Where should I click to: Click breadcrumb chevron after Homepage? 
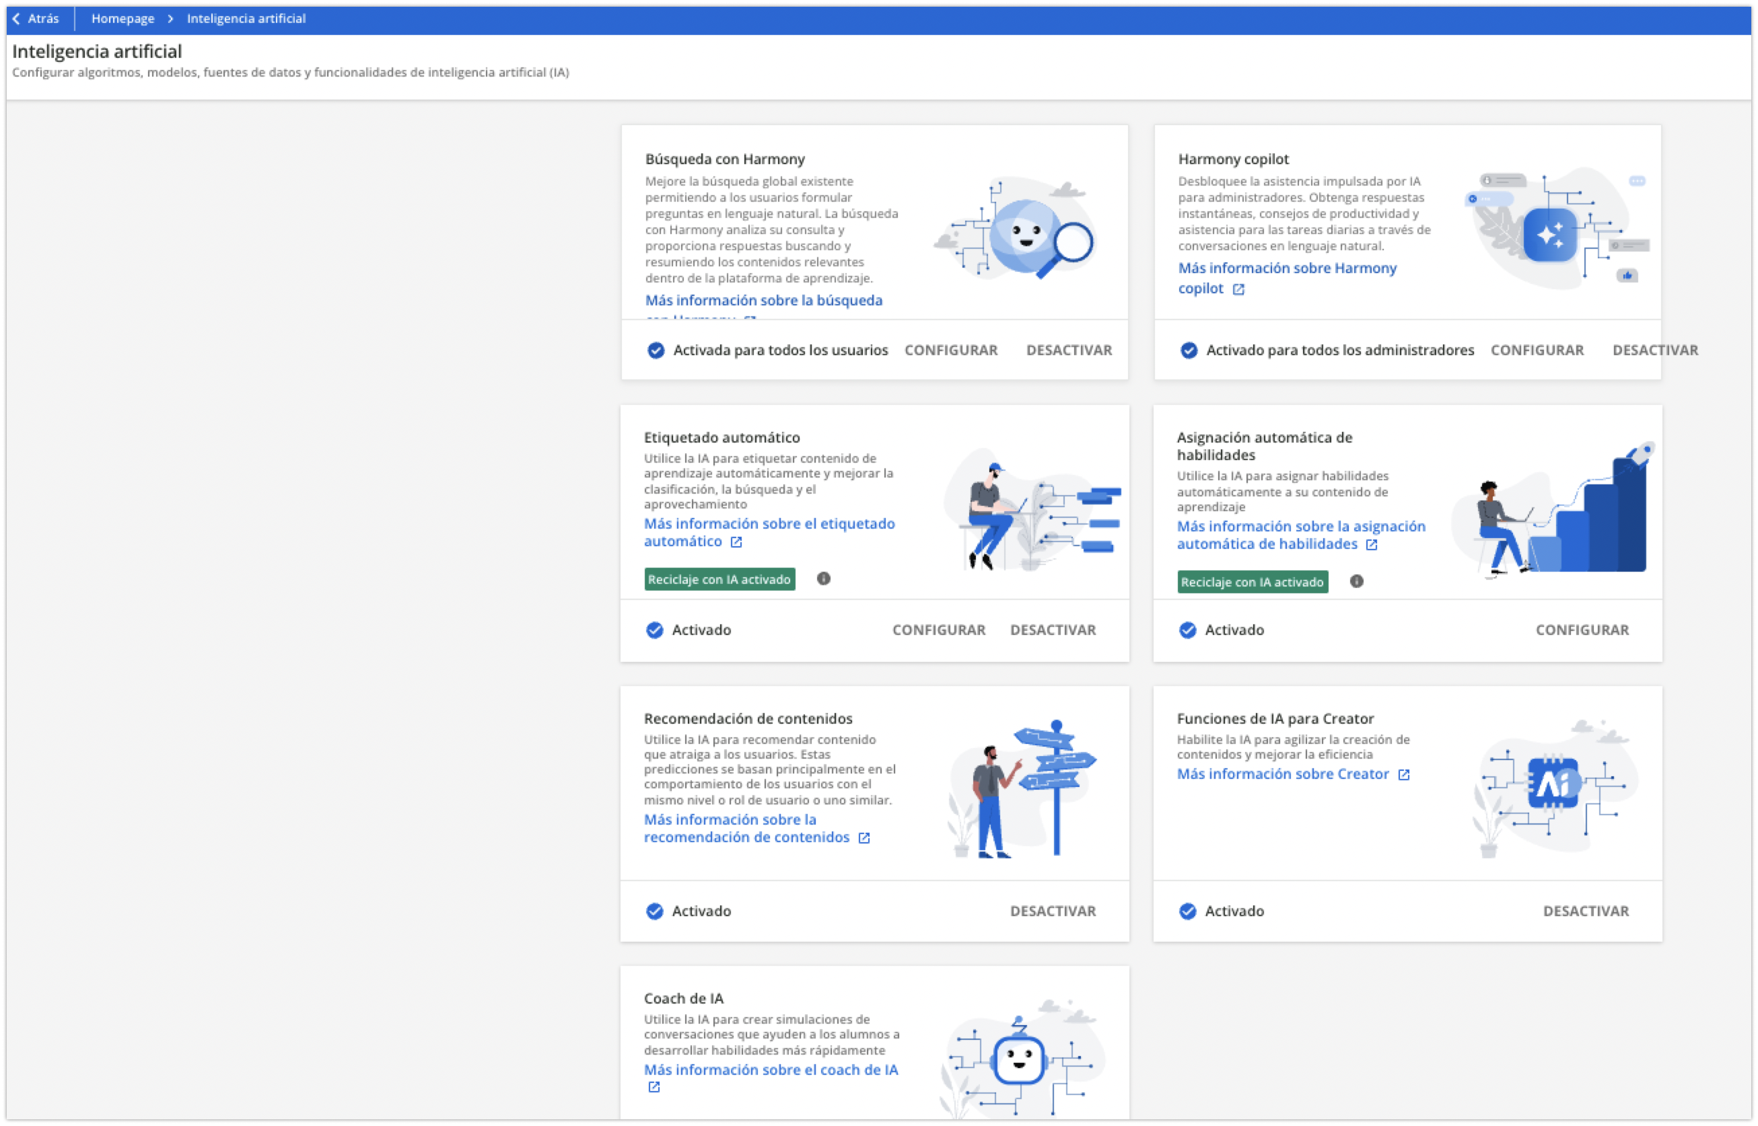pos(170,19)
